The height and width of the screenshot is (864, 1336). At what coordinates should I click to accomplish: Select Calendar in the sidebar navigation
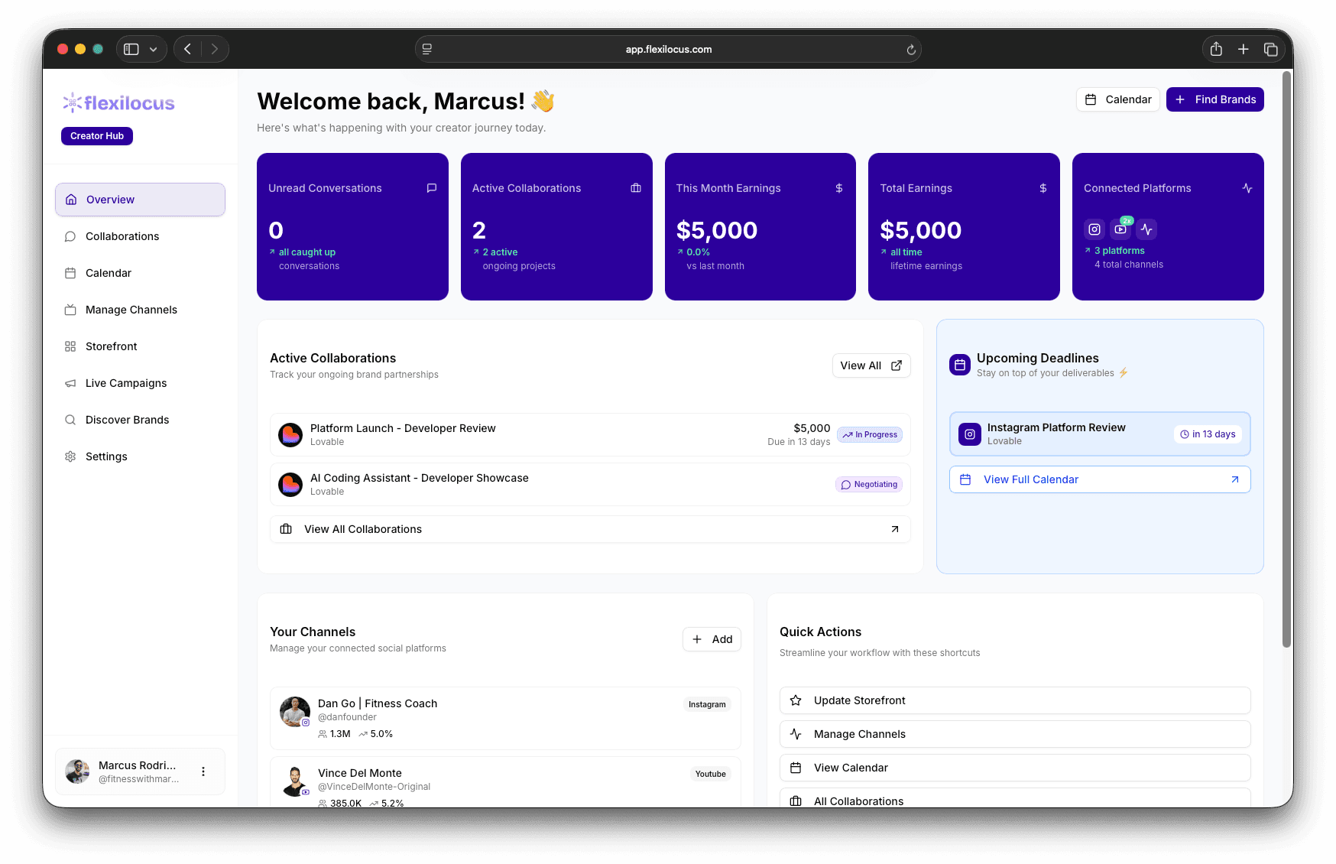pos(109,273)
